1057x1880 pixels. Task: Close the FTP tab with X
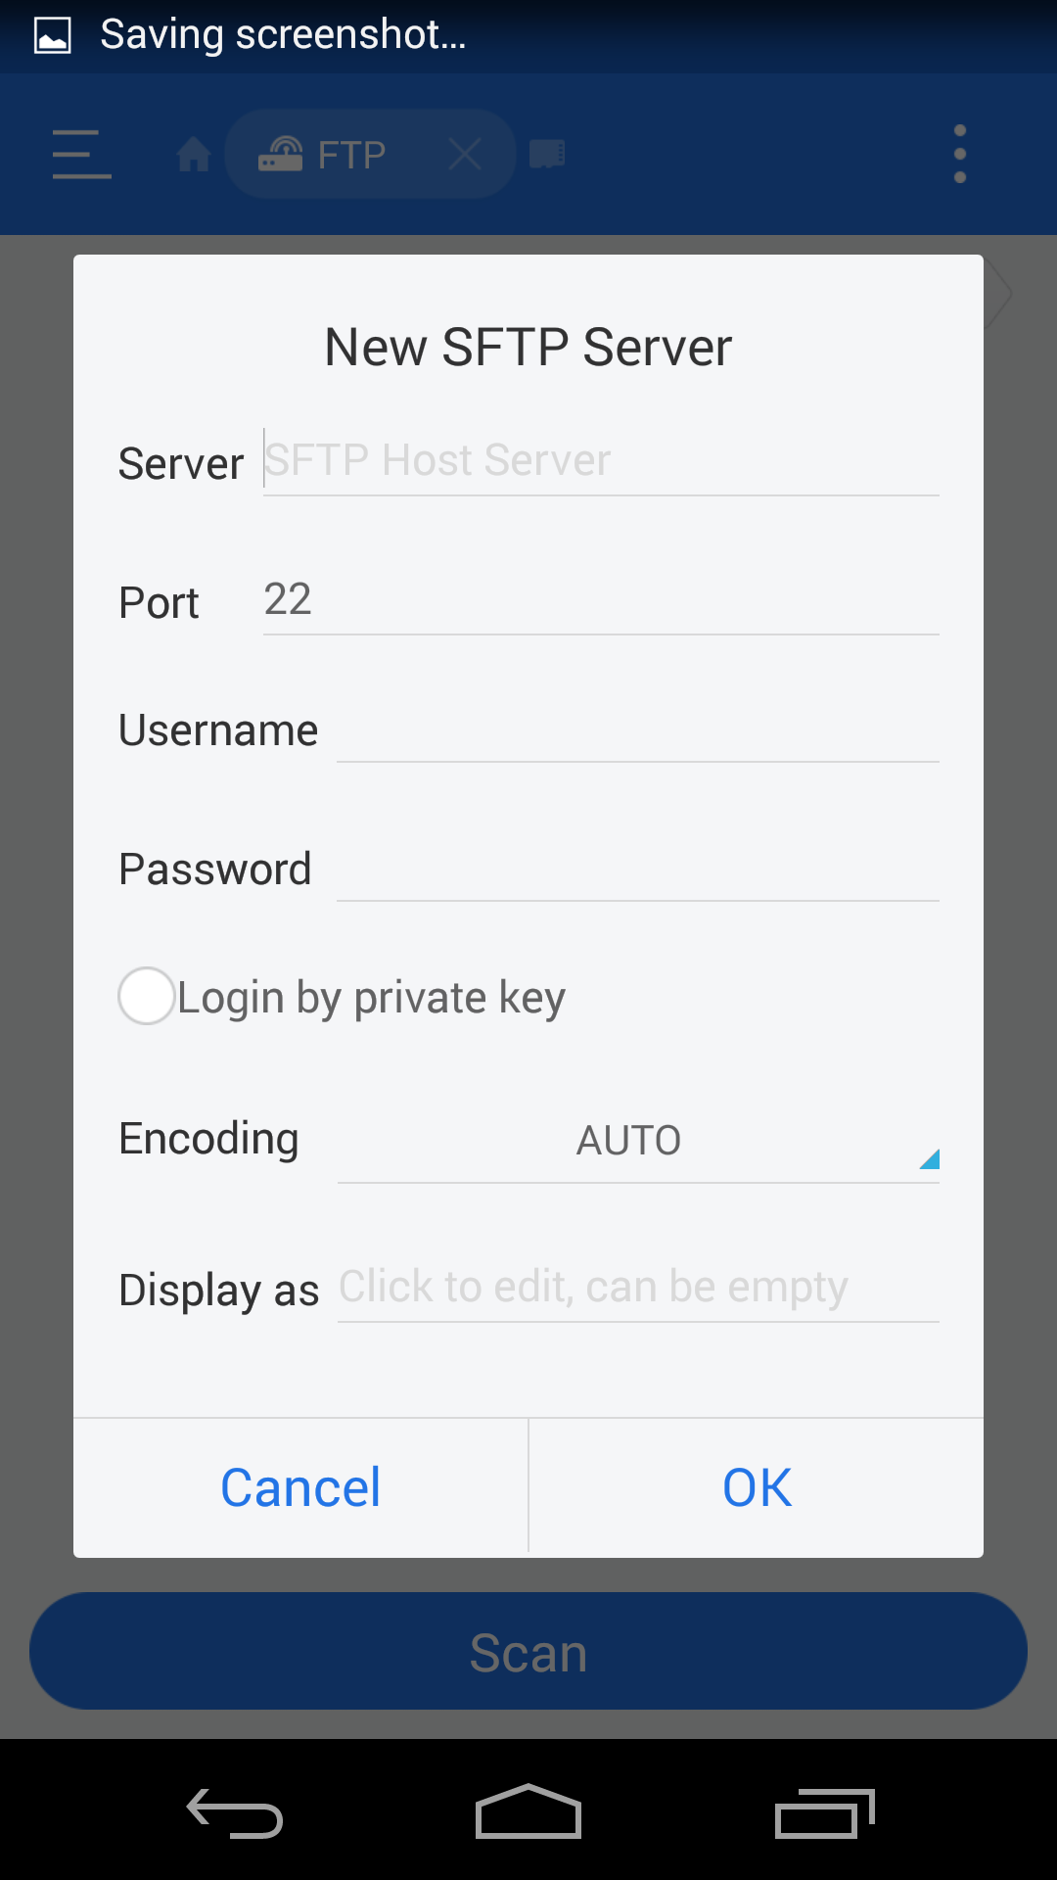click(x=465, y=155)
